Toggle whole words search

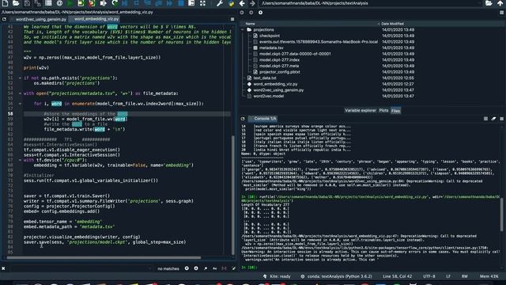click(224, 268)
